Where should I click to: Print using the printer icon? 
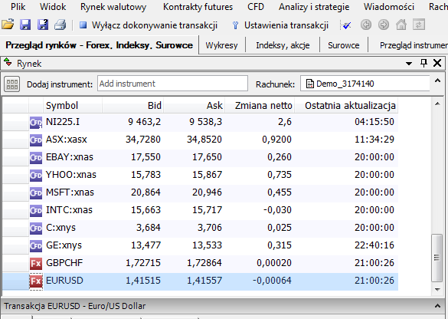[60, 25]
